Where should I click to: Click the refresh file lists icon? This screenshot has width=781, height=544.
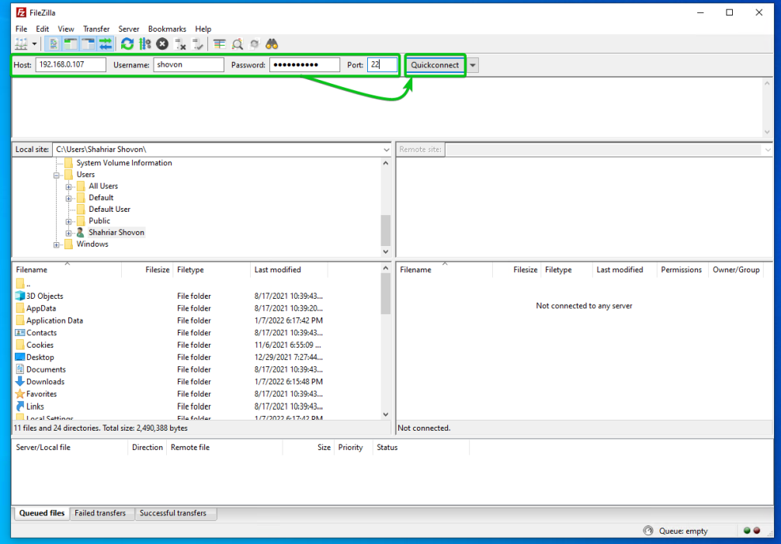(x=127, y=44)
